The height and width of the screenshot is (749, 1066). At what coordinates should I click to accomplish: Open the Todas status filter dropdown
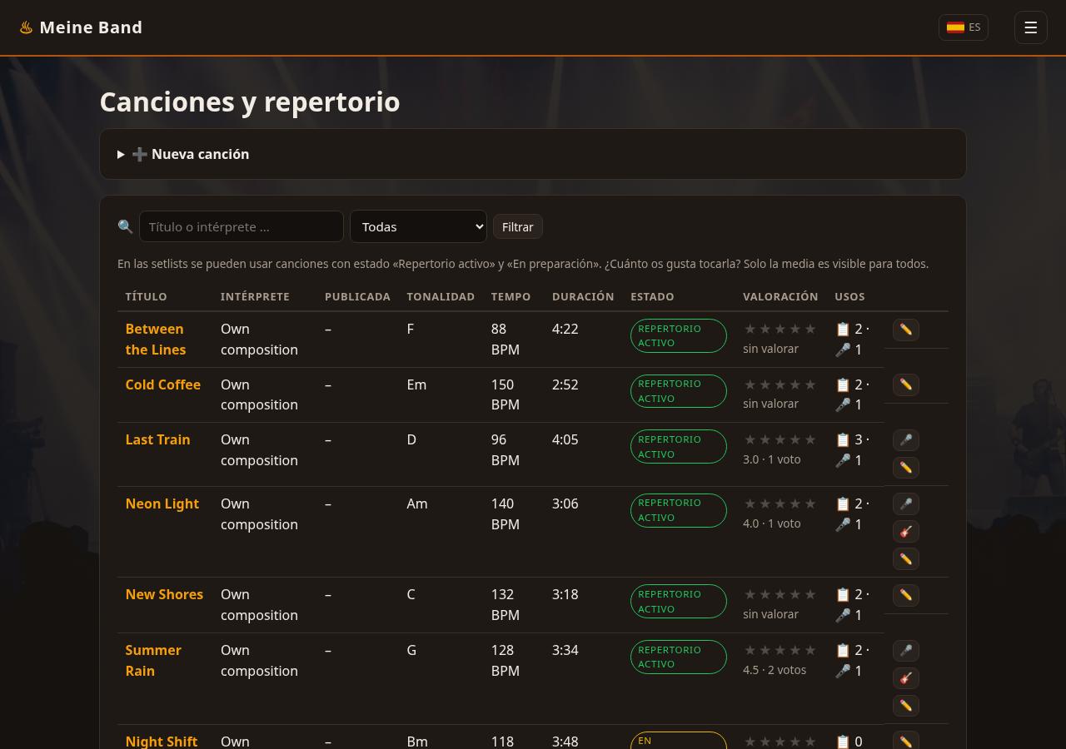click(x=418, y=226)
